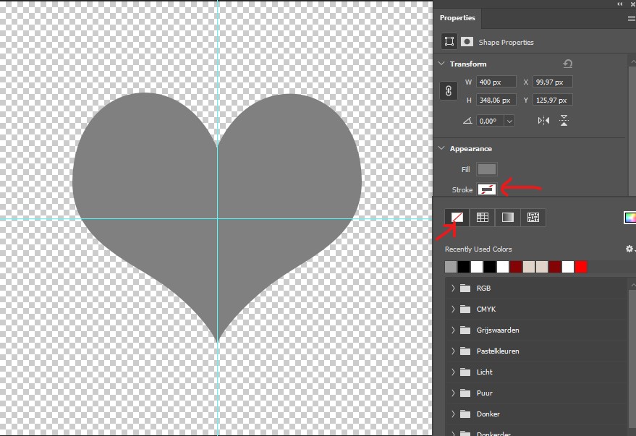Set stroke type to No Color
This screenshot has height=436, width=636.
click(x=457, y=218)
